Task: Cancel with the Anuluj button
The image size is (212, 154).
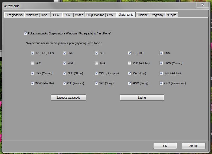Action: 193,146
